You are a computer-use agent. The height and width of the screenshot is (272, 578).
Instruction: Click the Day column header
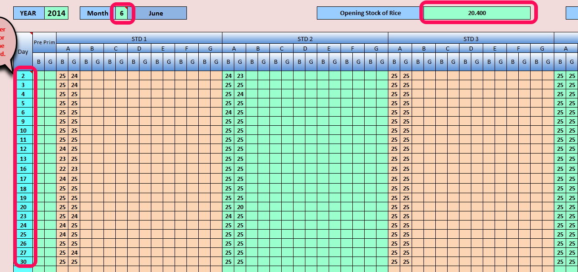click(23, 52)
